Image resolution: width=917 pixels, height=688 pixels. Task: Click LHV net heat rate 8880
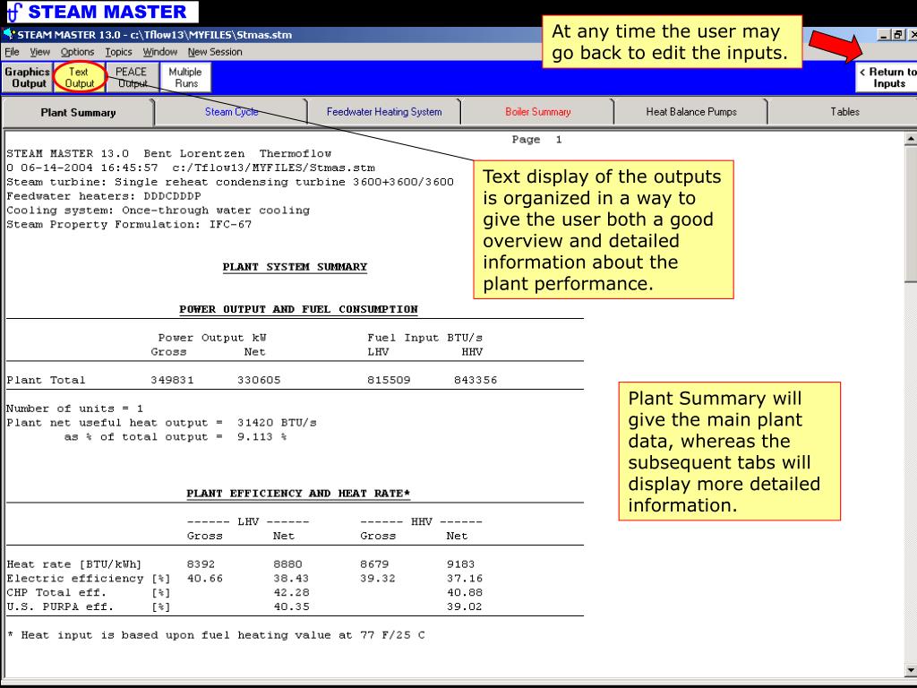click(287, 564)
